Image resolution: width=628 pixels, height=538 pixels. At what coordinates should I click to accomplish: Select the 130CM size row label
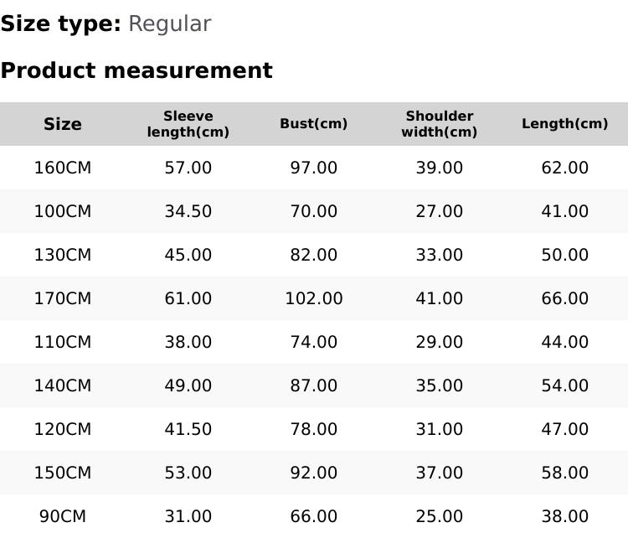63,255
